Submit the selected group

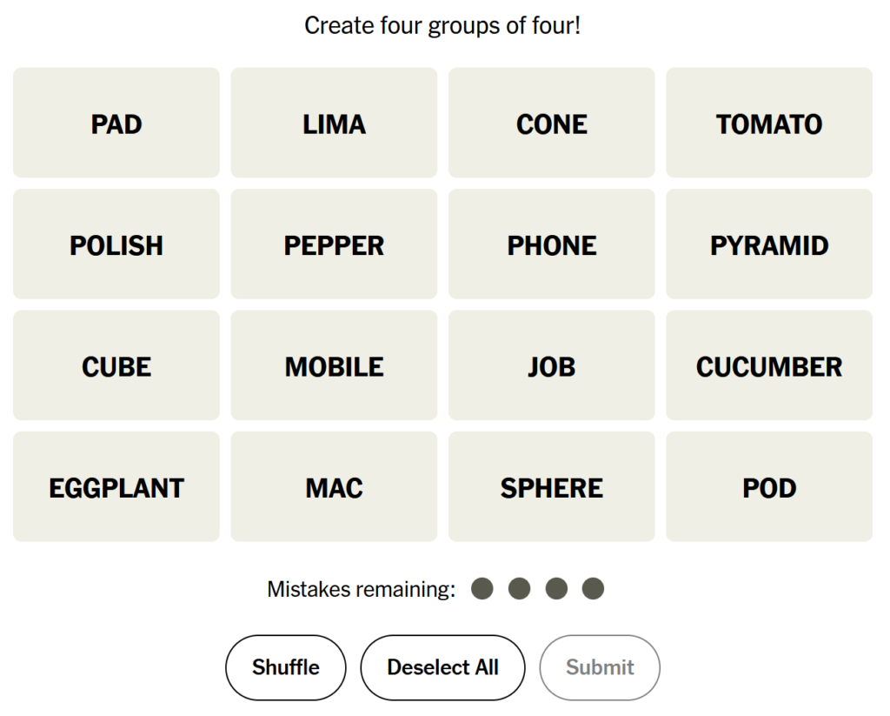pos(600,667)
